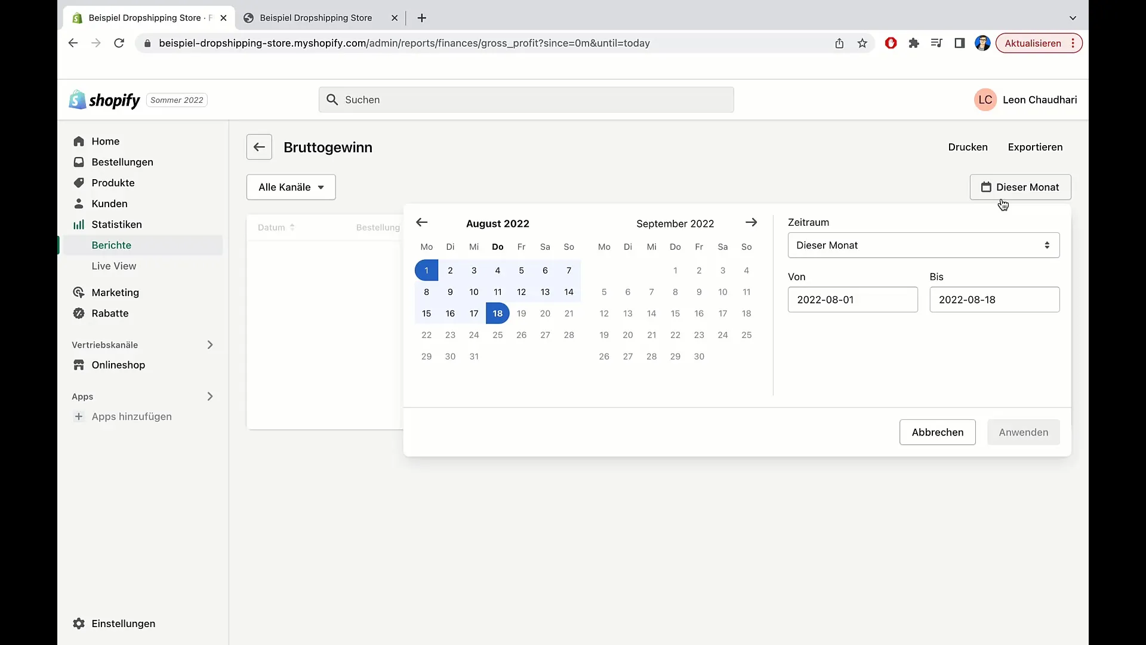Click the Sommer 2022 badge
Viewport: 1146px width, 645px height.
177,100
